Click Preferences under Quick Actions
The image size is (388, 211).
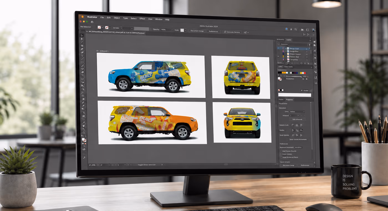pos(305,165)
